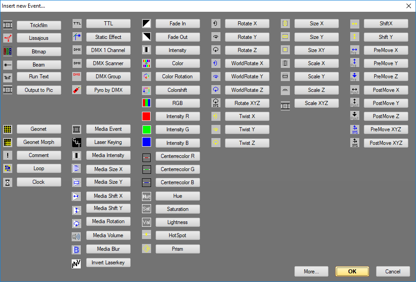
Task: Click the red Intensity R color swatch
Action: click(x=146, y=116)
